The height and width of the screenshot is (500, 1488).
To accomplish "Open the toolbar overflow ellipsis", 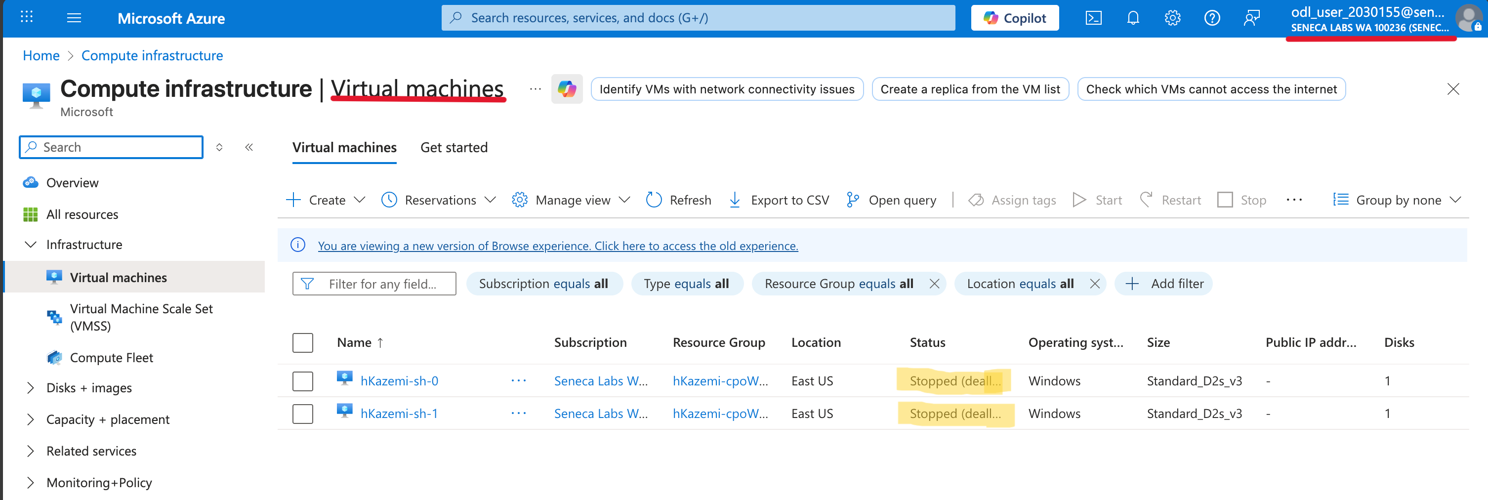I will 1294,200.
